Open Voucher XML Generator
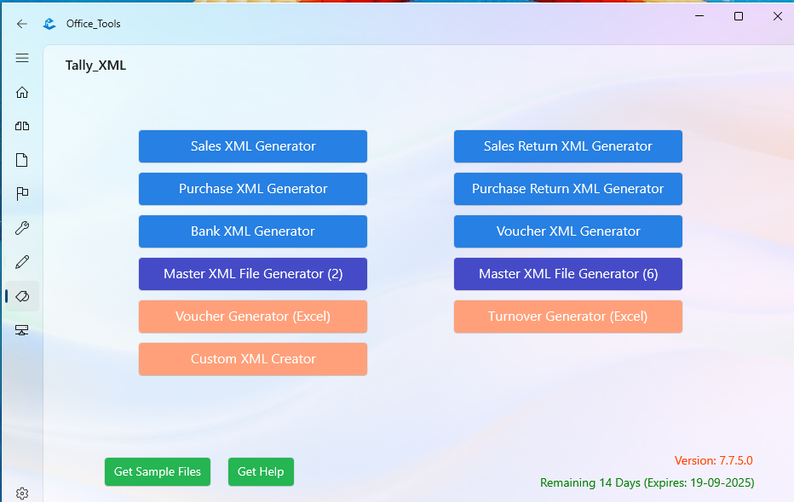Viewport: 794px width, 502px height. (567, 231)
